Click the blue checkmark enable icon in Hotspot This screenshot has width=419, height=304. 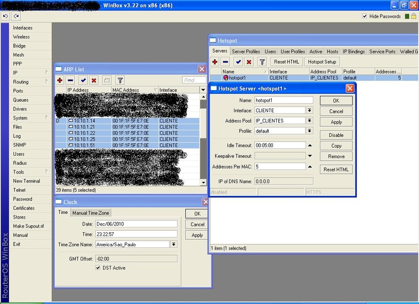[238, 62]
